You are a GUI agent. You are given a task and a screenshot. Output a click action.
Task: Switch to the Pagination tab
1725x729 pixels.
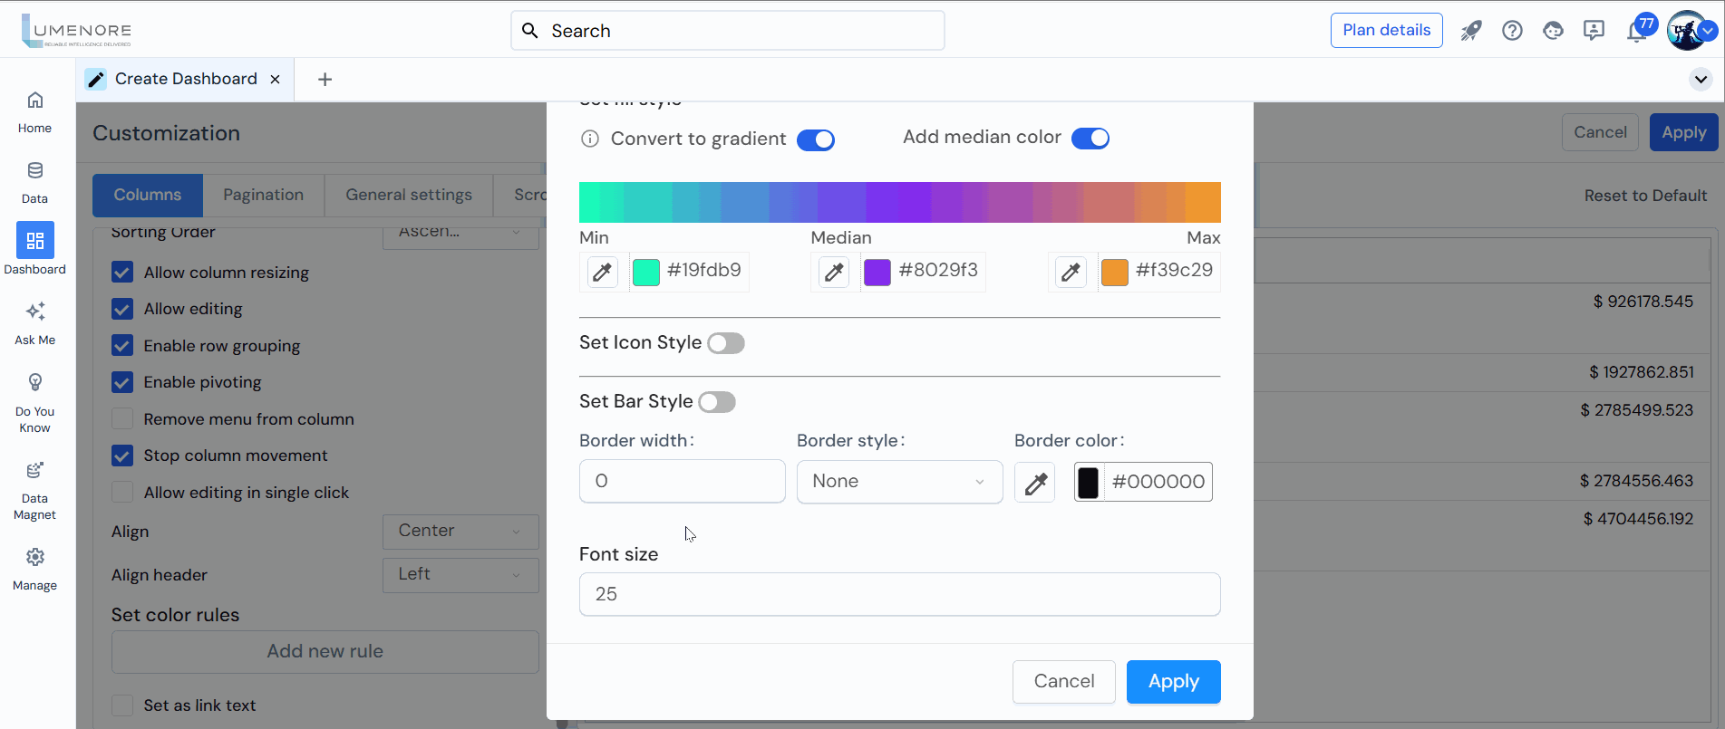[263, 195]
